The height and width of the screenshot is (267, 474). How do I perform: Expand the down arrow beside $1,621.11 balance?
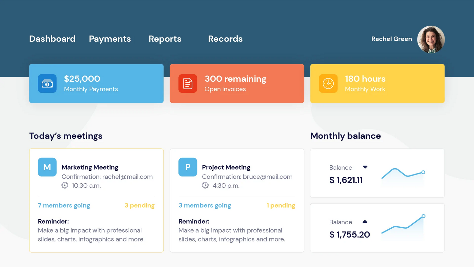365,167
